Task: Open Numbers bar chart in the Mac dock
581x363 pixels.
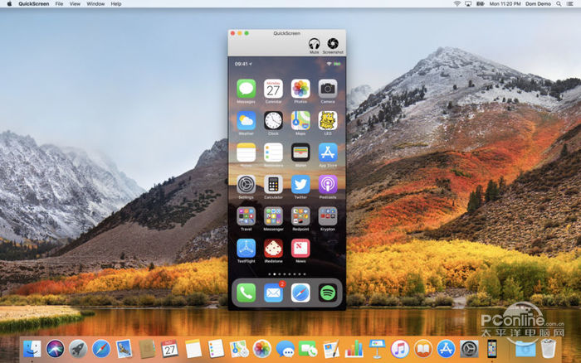Action: coord(354,349)
